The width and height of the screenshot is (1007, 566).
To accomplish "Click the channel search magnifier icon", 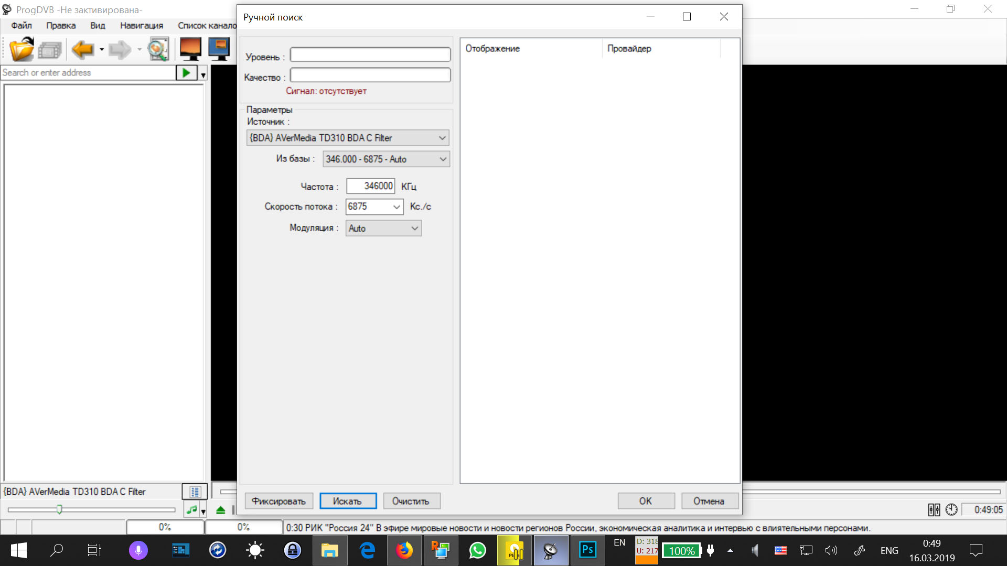I will coord(158,49).
